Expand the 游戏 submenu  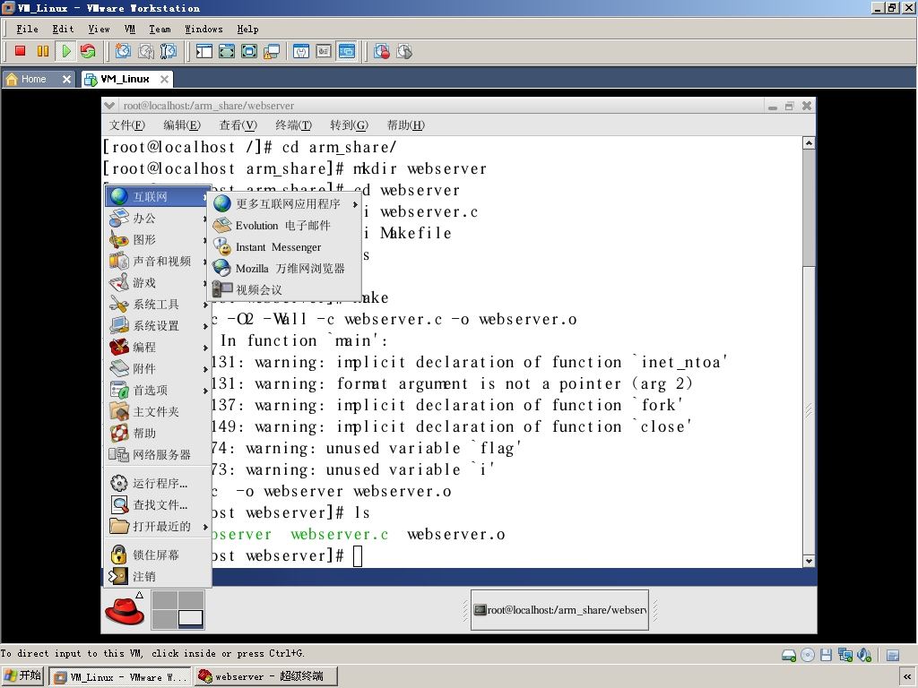point(158,282)
